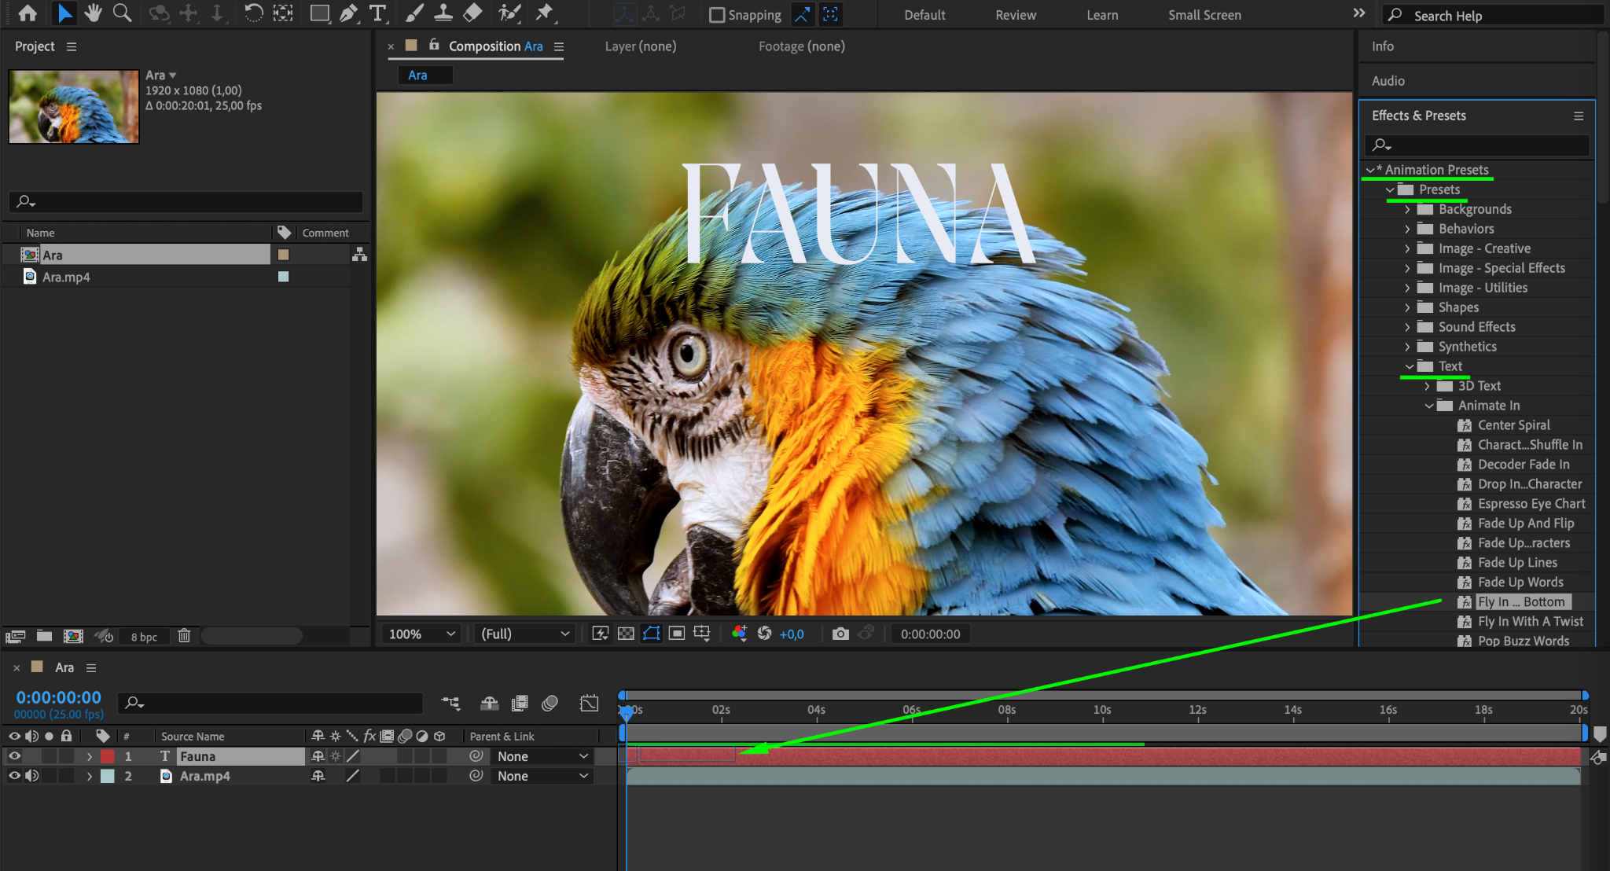Collapse the Animate In folder
The image size is (1610, 871).
[1428, 406]
